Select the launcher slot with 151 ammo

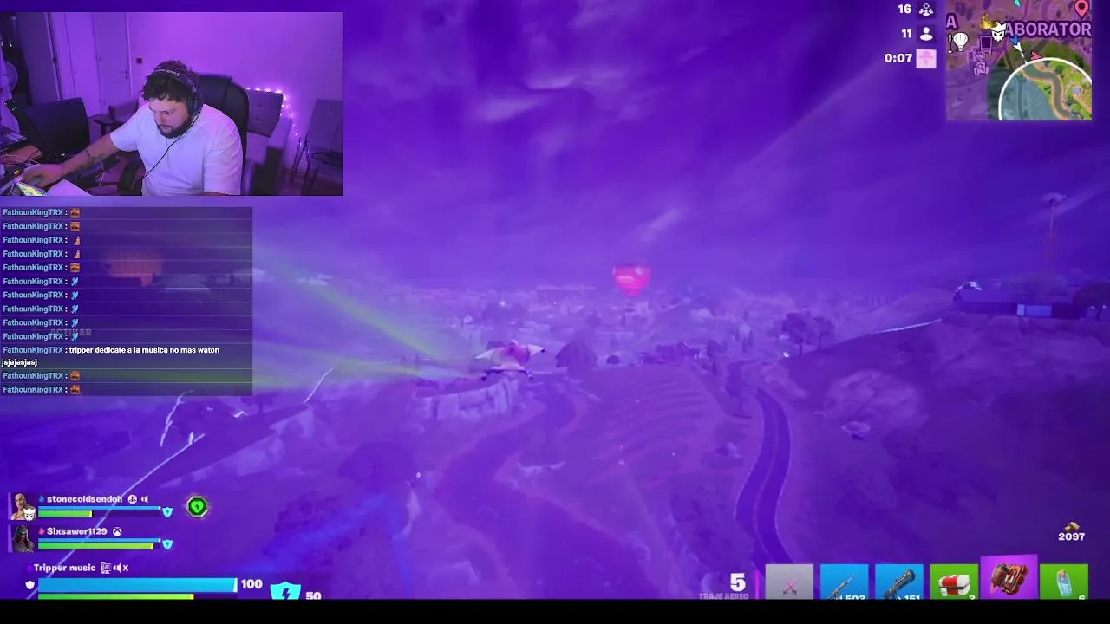(898, 582)
